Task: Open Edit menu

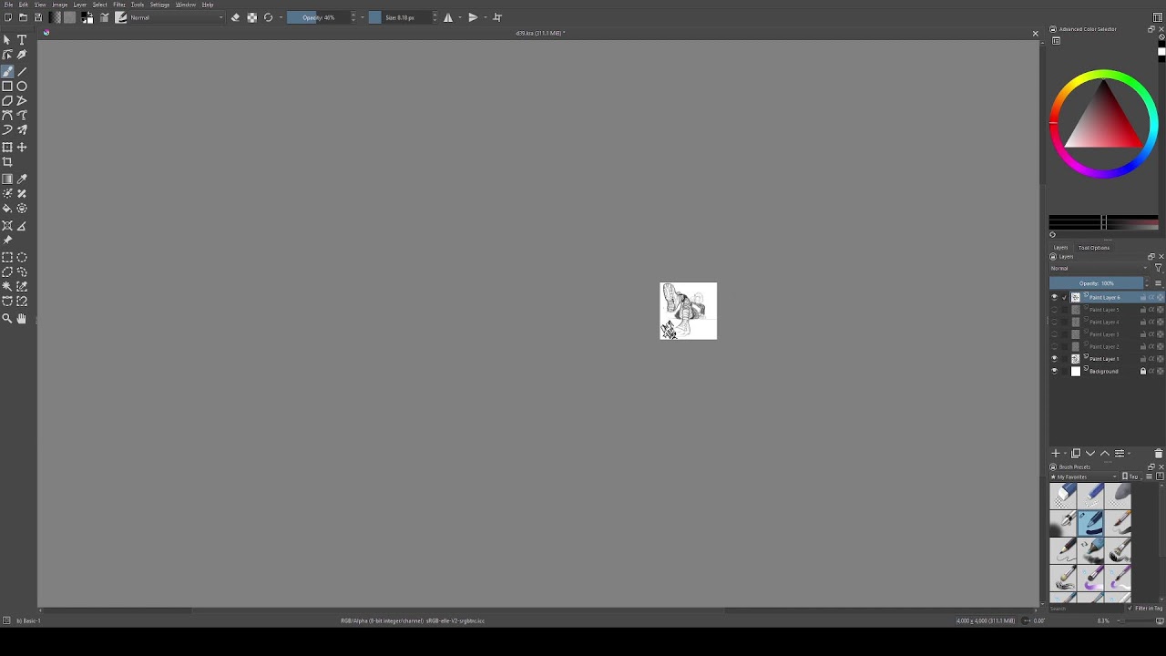Action: [24, 5]
